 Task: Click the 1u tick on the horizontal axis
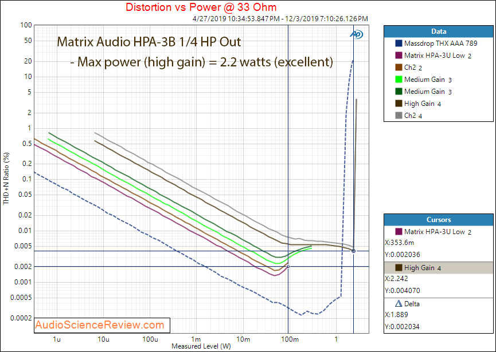(57, 339)
